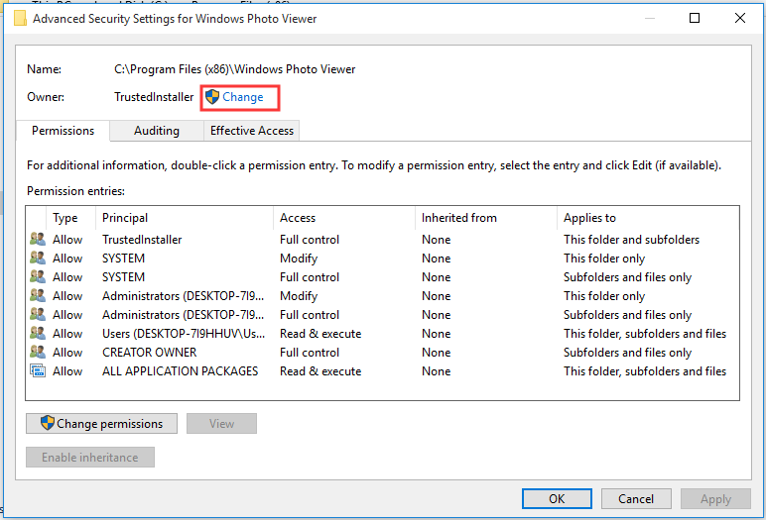Click the Access column header
Viewport: 766px width, 520px height.
[x=298, y=218]
